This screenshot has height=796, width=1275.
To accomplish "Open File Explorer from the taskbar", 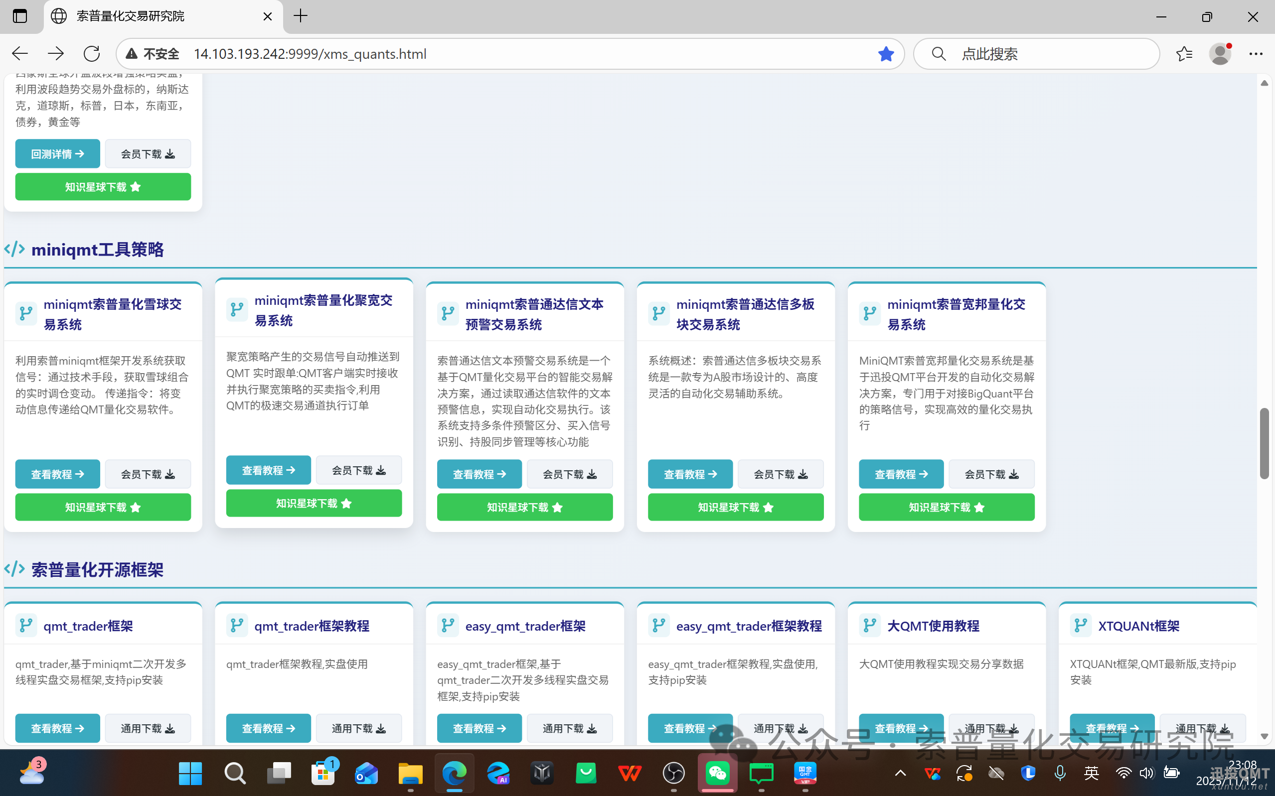I will pyautogui.click(x=410, y=774).
